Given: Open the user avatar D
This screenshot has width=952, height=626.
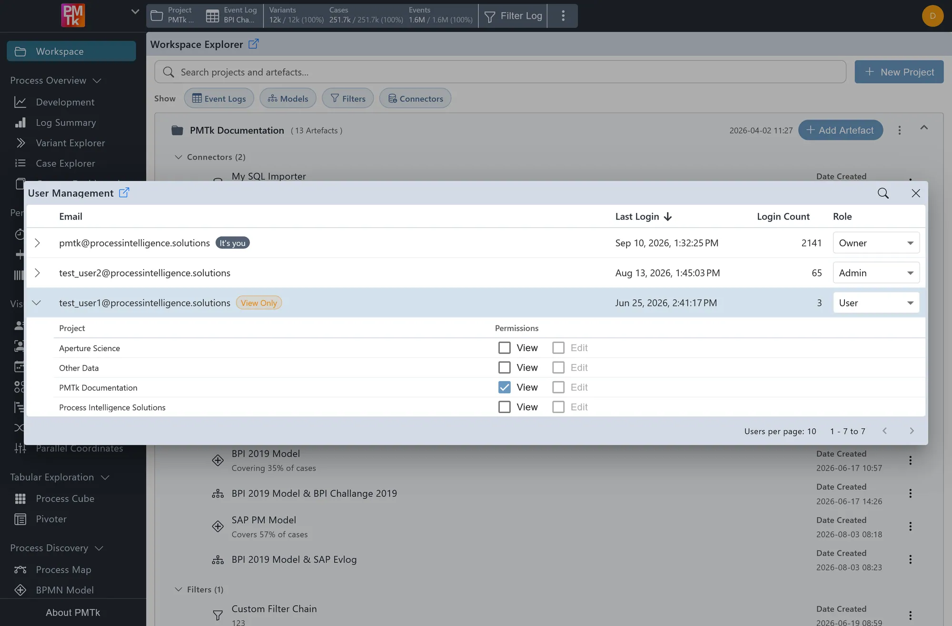Looking at the screenshot, I should pos(932,16).
